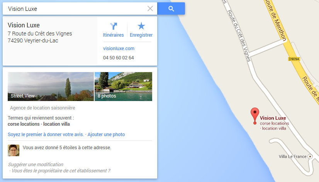Click 'Soyez le premier à donner votre avis'
Screen dimensions: 319x182
[46, 135]
